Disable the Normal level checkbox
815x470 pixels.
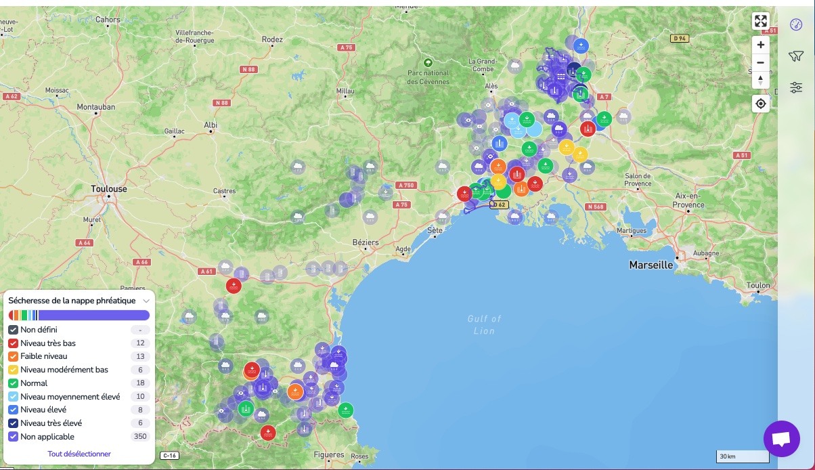13,383
